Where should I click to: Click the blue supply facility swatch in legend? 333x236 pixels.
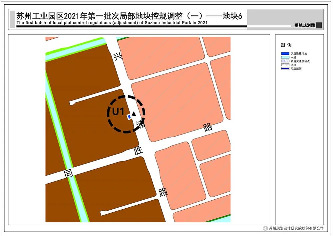(x=285, y=54)
